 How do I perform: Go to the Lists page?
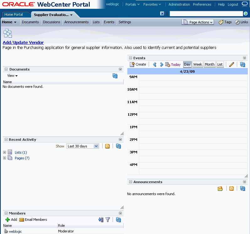[x=96, y=22]
